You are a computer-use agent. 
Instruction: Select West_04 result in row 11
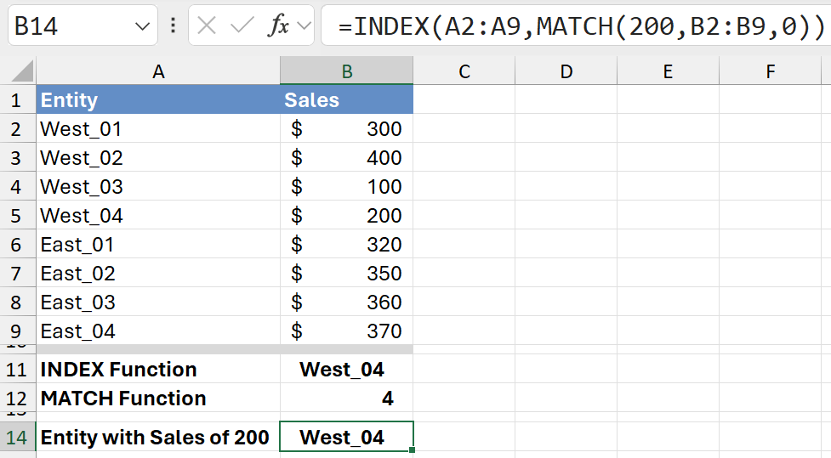(346, 369)
